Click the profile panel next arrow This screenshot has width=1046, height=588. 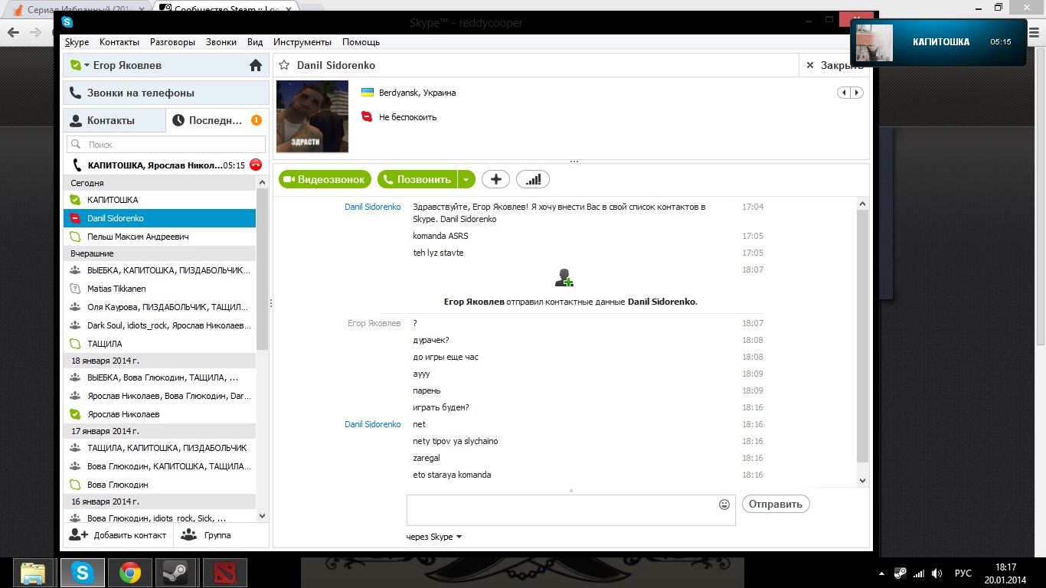(x=857, y=93)
